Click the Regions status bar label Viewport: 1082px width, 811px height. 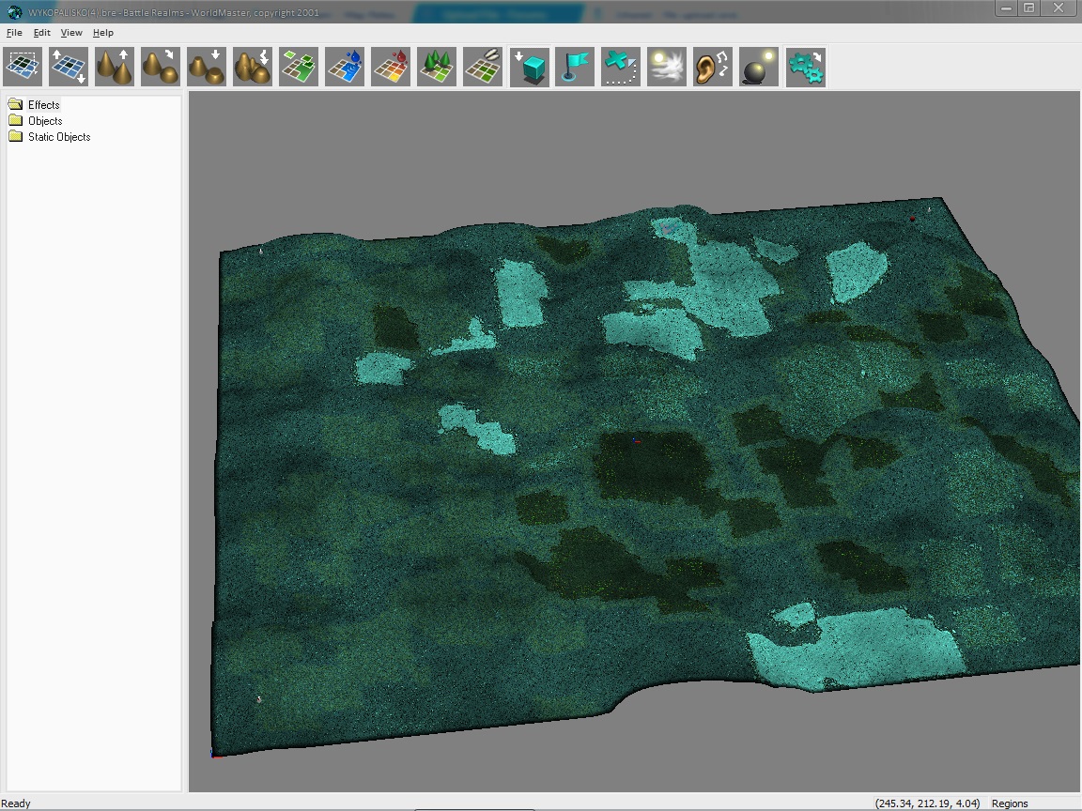[x=1010, y=803]
